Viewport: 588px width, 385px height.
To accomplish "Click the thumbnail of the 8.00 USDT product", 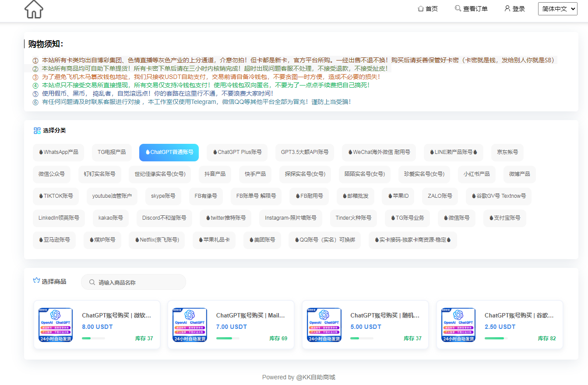I will [56, 324].
